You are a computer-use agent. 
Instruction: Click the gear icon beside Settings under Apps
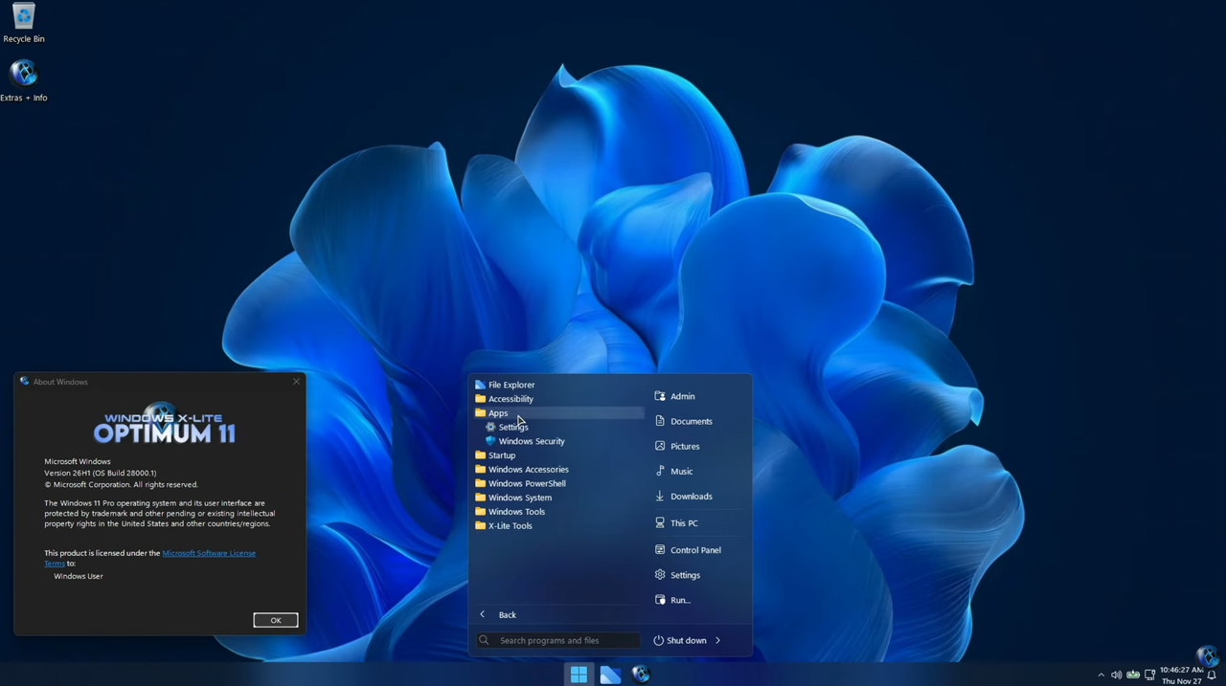(x=490, y=427)
